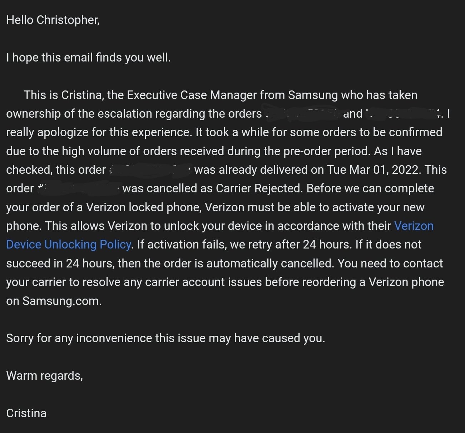The image size is (465, 433).
Task: Open the Verizon Device Unlocking Policy link
Action: click(x=69, y=245)
